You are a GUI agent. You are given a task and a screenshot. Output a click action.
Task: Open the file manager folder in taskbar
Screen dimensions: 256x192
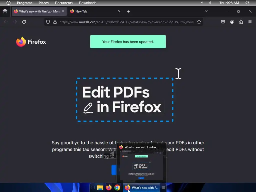[100, 187]
